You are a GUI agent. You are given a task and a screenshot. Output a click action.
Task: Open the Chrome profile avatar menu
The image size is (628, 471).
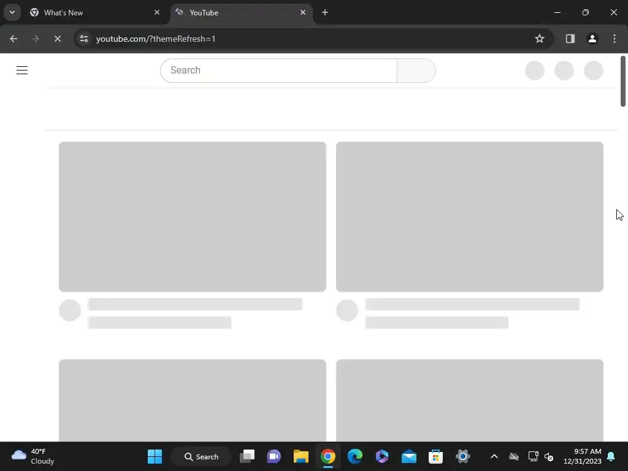(592, 39)
